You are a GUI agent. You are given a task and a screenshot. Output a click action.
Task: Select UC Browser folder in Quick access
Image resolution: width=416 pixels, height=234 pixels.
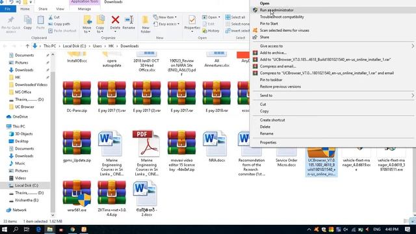21,107
